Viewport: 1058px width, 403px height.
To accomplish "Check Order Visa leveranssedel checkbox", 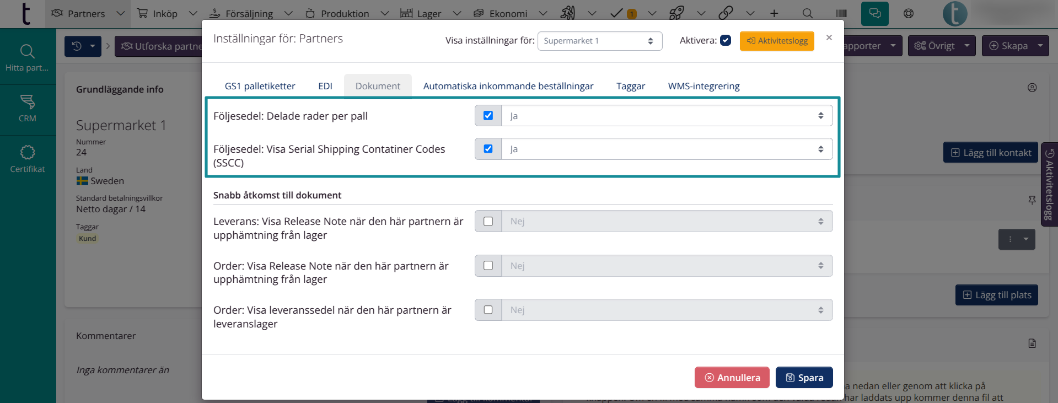I will [x=488, y=310].
